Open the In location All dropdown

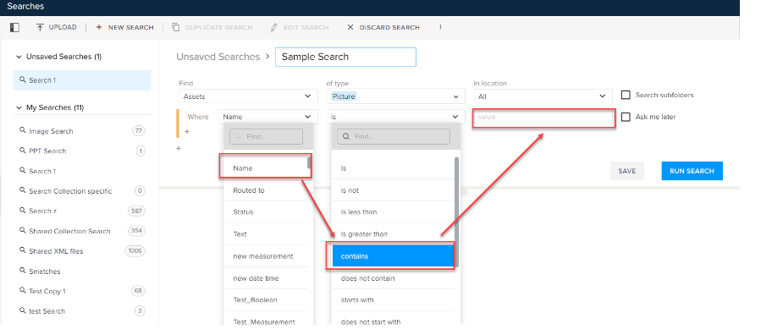click(x=543, y=96)
